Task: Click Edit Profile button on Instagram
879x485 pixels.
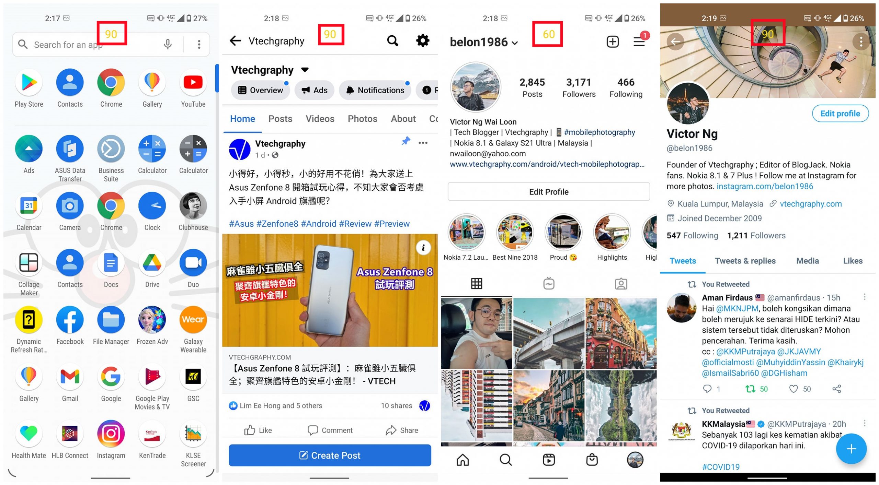Action: [x=549, y=192]
